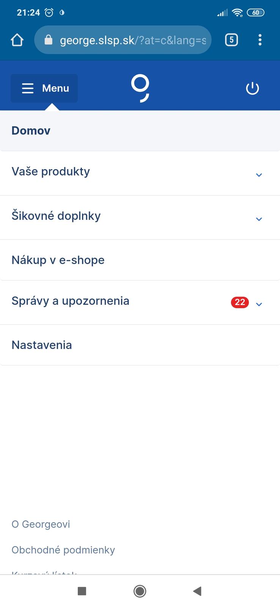Expand Šikovné doplnky chevron
The image size is (280, 608).
(259, 219)
